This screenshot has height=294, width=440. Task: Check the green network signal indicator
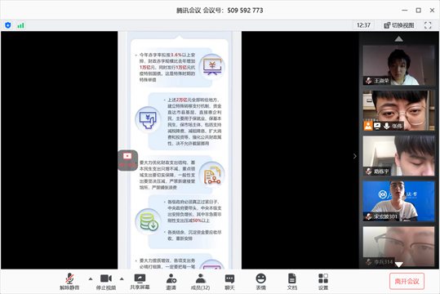pyautogui.click(x=20, y=25)
